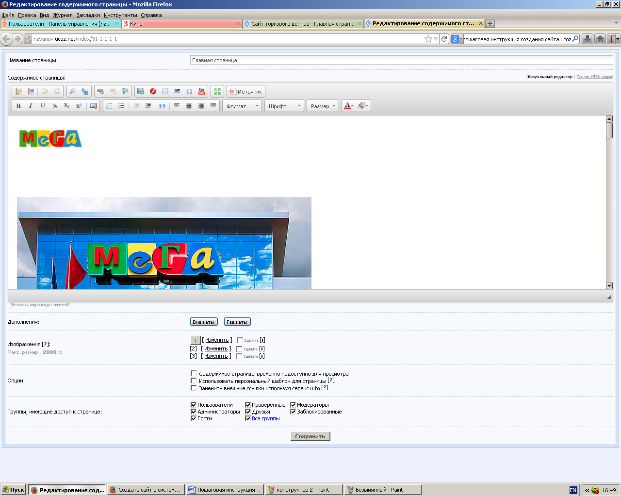This screenshot has width=621, height=497.
Task: Justify the text alignment
Action: [213, 106]
